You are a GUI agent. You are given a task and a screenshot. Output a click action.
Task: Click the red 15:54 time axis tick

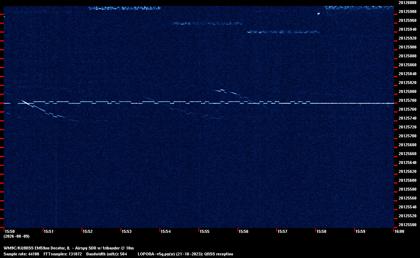pyautogui.click(x=160, y=230)
